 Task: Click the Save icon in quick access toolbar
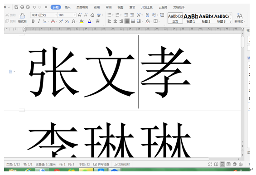click(16, 7)
